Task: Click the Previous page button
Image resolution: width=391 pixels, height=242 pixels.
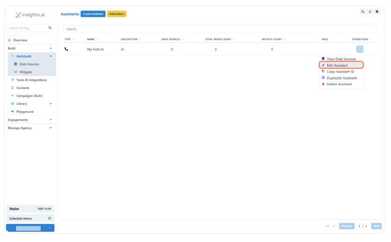Action: coord(347,226)
